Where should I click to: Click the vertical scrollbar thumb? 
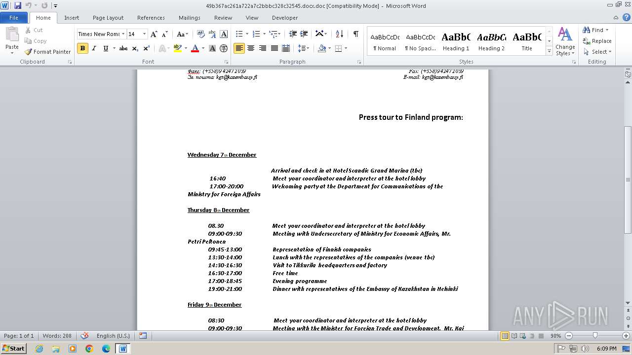tap(628, 180)
